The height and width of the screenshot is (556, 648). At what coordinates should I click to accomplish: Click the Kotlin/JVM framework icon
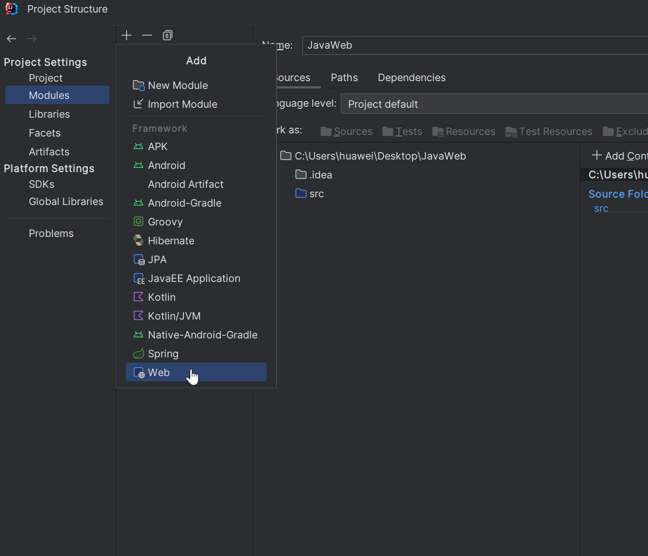coord(138,316)
